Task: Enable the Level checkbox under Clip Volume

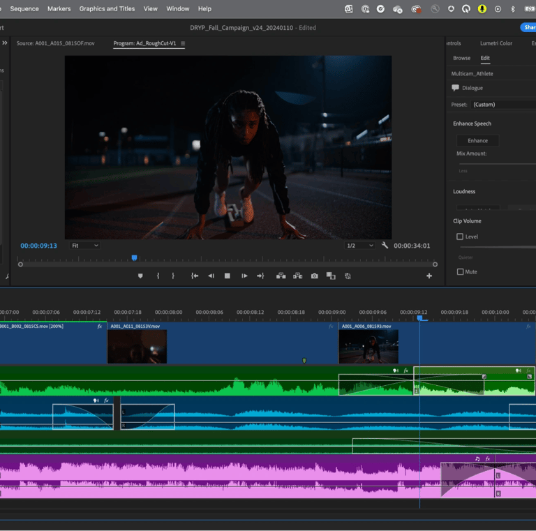Action: (460, 237)
